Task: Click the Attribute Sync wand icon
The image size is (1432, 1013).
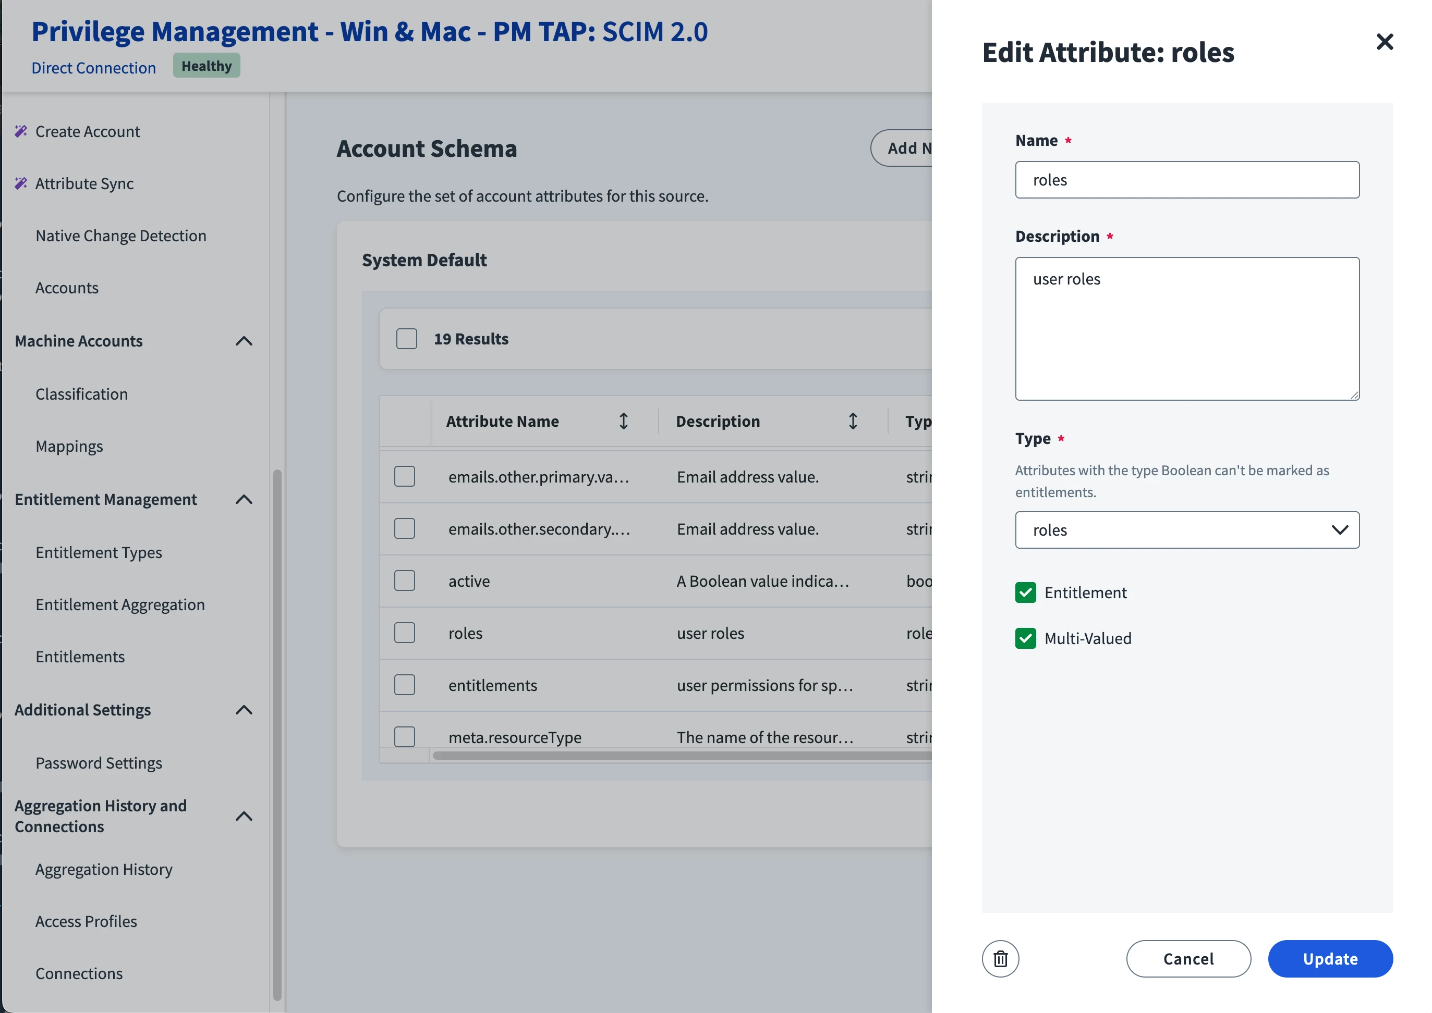Action: (21, 183)
